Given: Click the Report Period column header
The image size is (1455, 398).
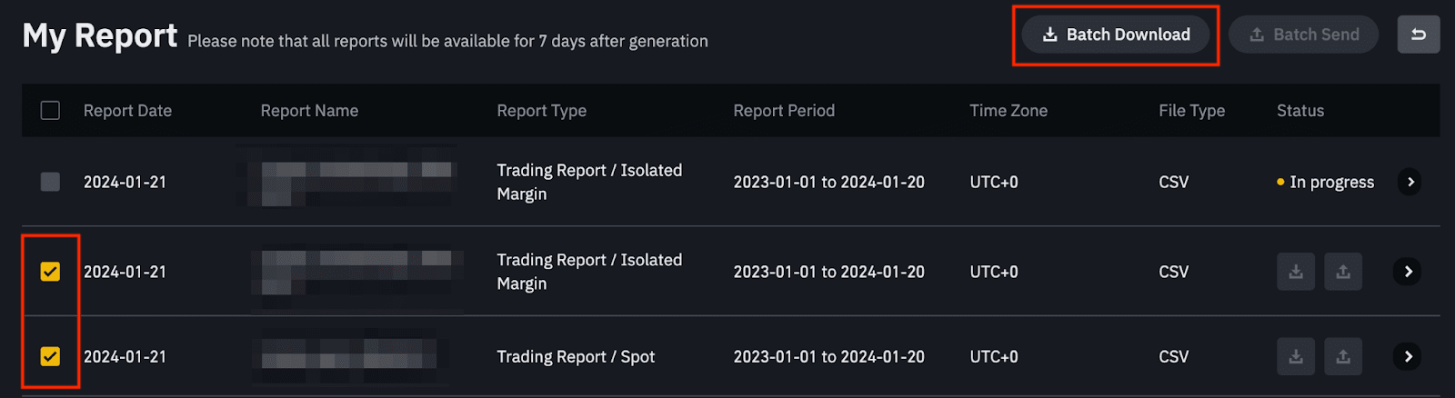Looking at the screenshot, I should pyautogui.click(x=783, y=111).
